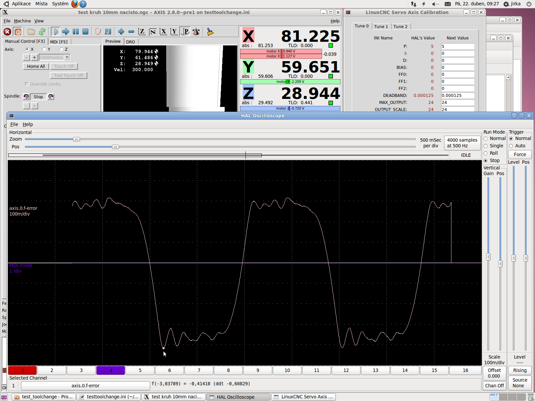Click the horizontal Zoom slider handle
535x401 pixels.
click(76, 139)
